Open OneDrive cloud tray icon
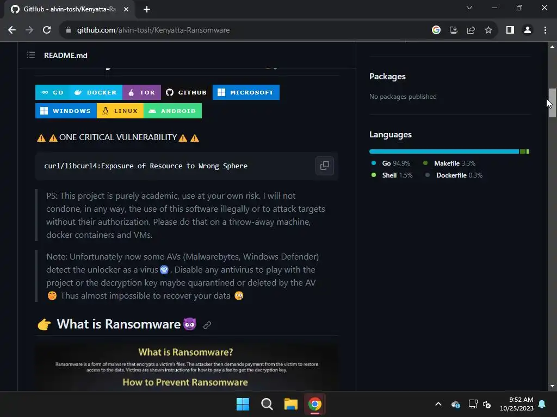557x417 pixels. coord(456,404)
